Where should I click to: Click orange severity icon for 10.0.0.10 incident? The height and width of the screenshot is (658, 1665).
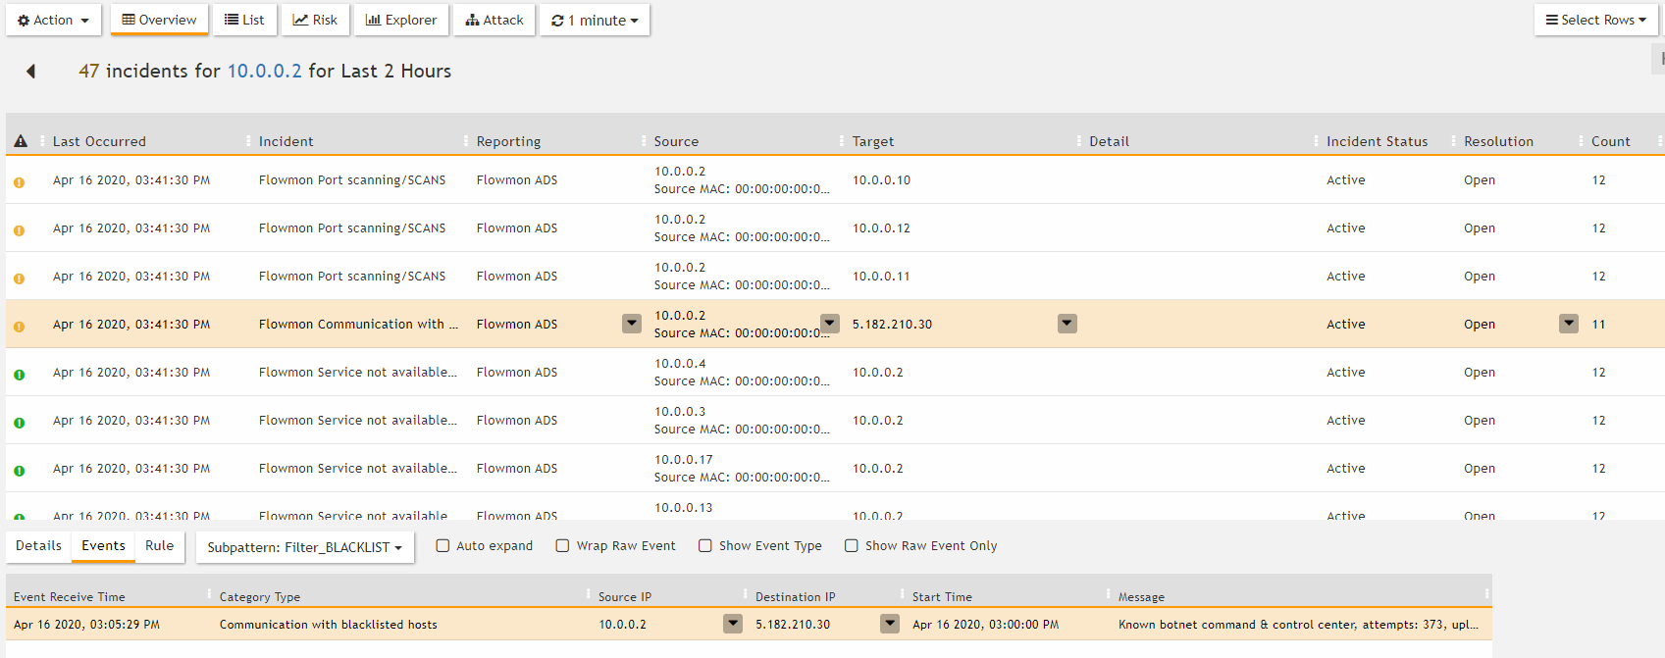pos(19,181)
